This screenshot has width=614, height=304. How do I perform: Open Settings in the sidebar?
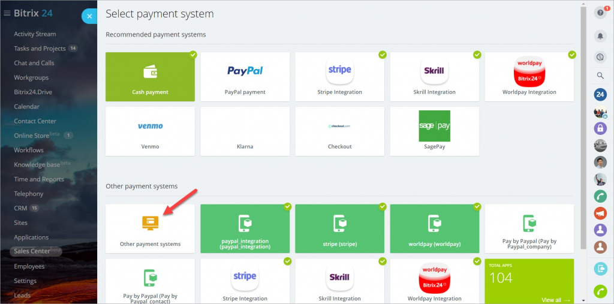point(25,281)
